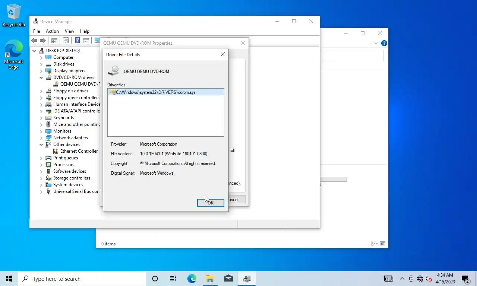The image size is (477, 286).
Task: Open Cortana circle on taskbar
Action: 155,279
